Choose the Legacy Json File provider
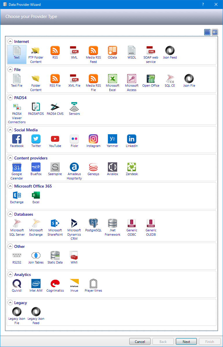This screenshot has height=347, width=223. tap(17, 316)
